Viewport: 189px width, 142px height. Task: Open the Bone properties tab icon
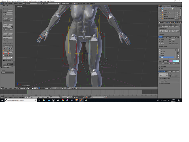(x=177, y=22)
